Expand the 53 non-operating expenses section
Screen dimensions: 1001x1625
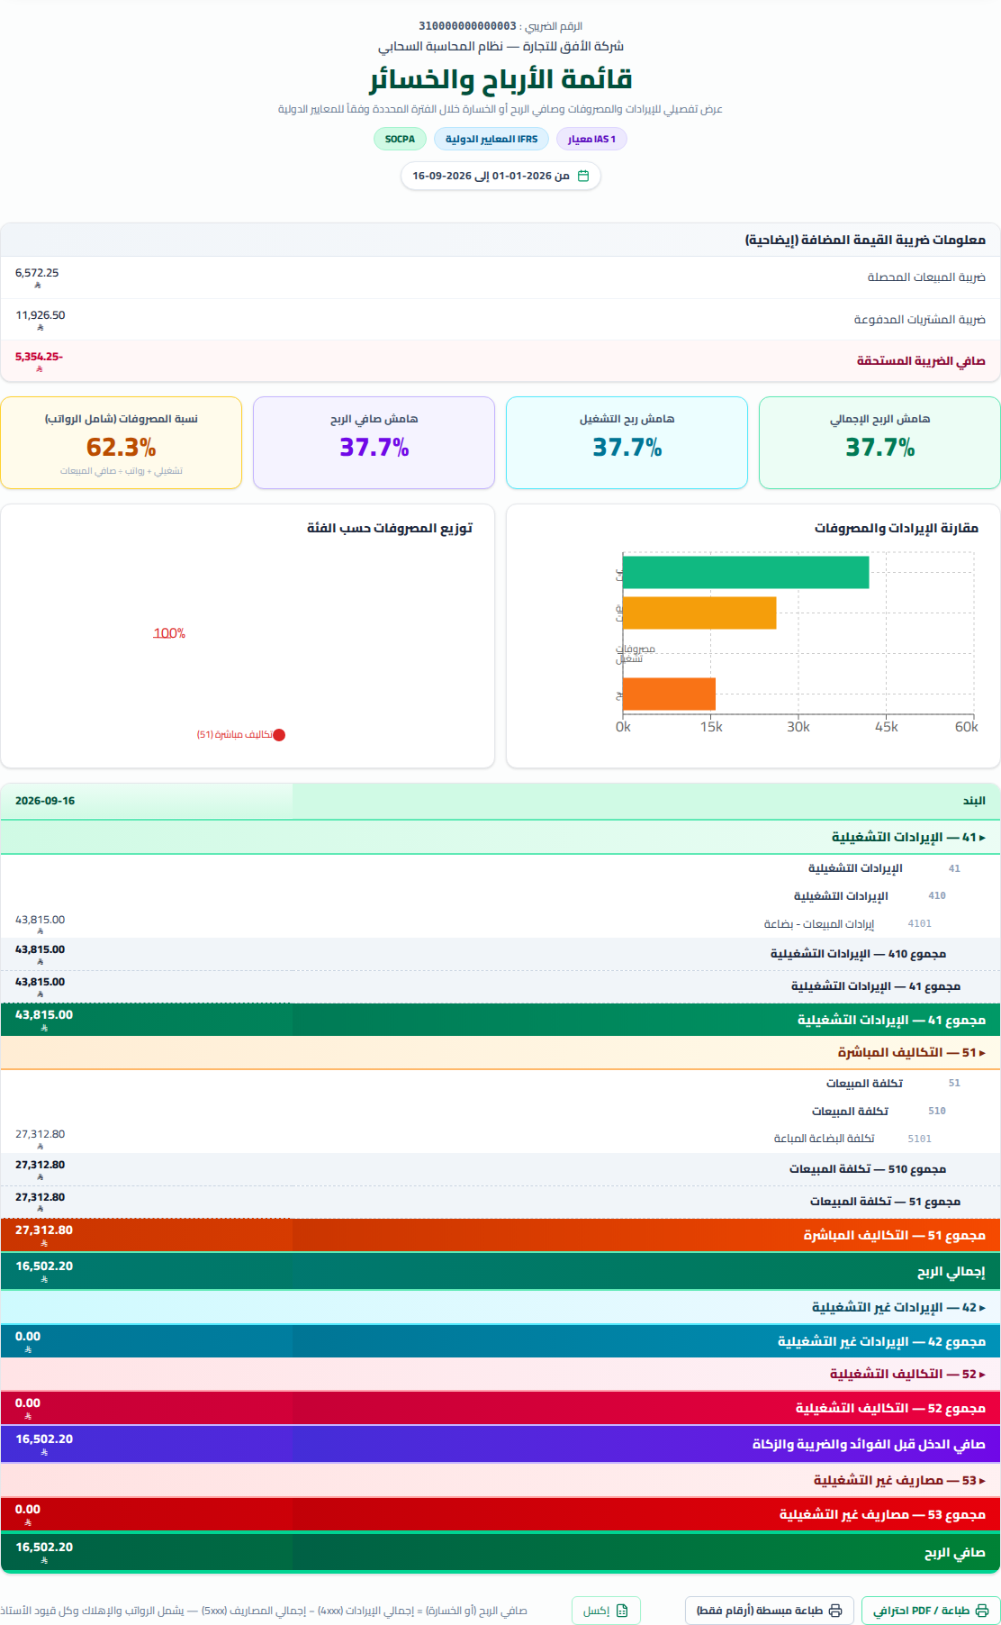click(x=500, y=1480)
